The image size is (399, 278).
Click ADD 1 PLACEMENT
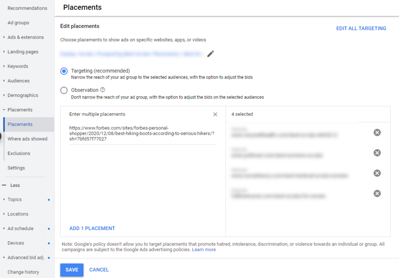click(x=92, y=229)
